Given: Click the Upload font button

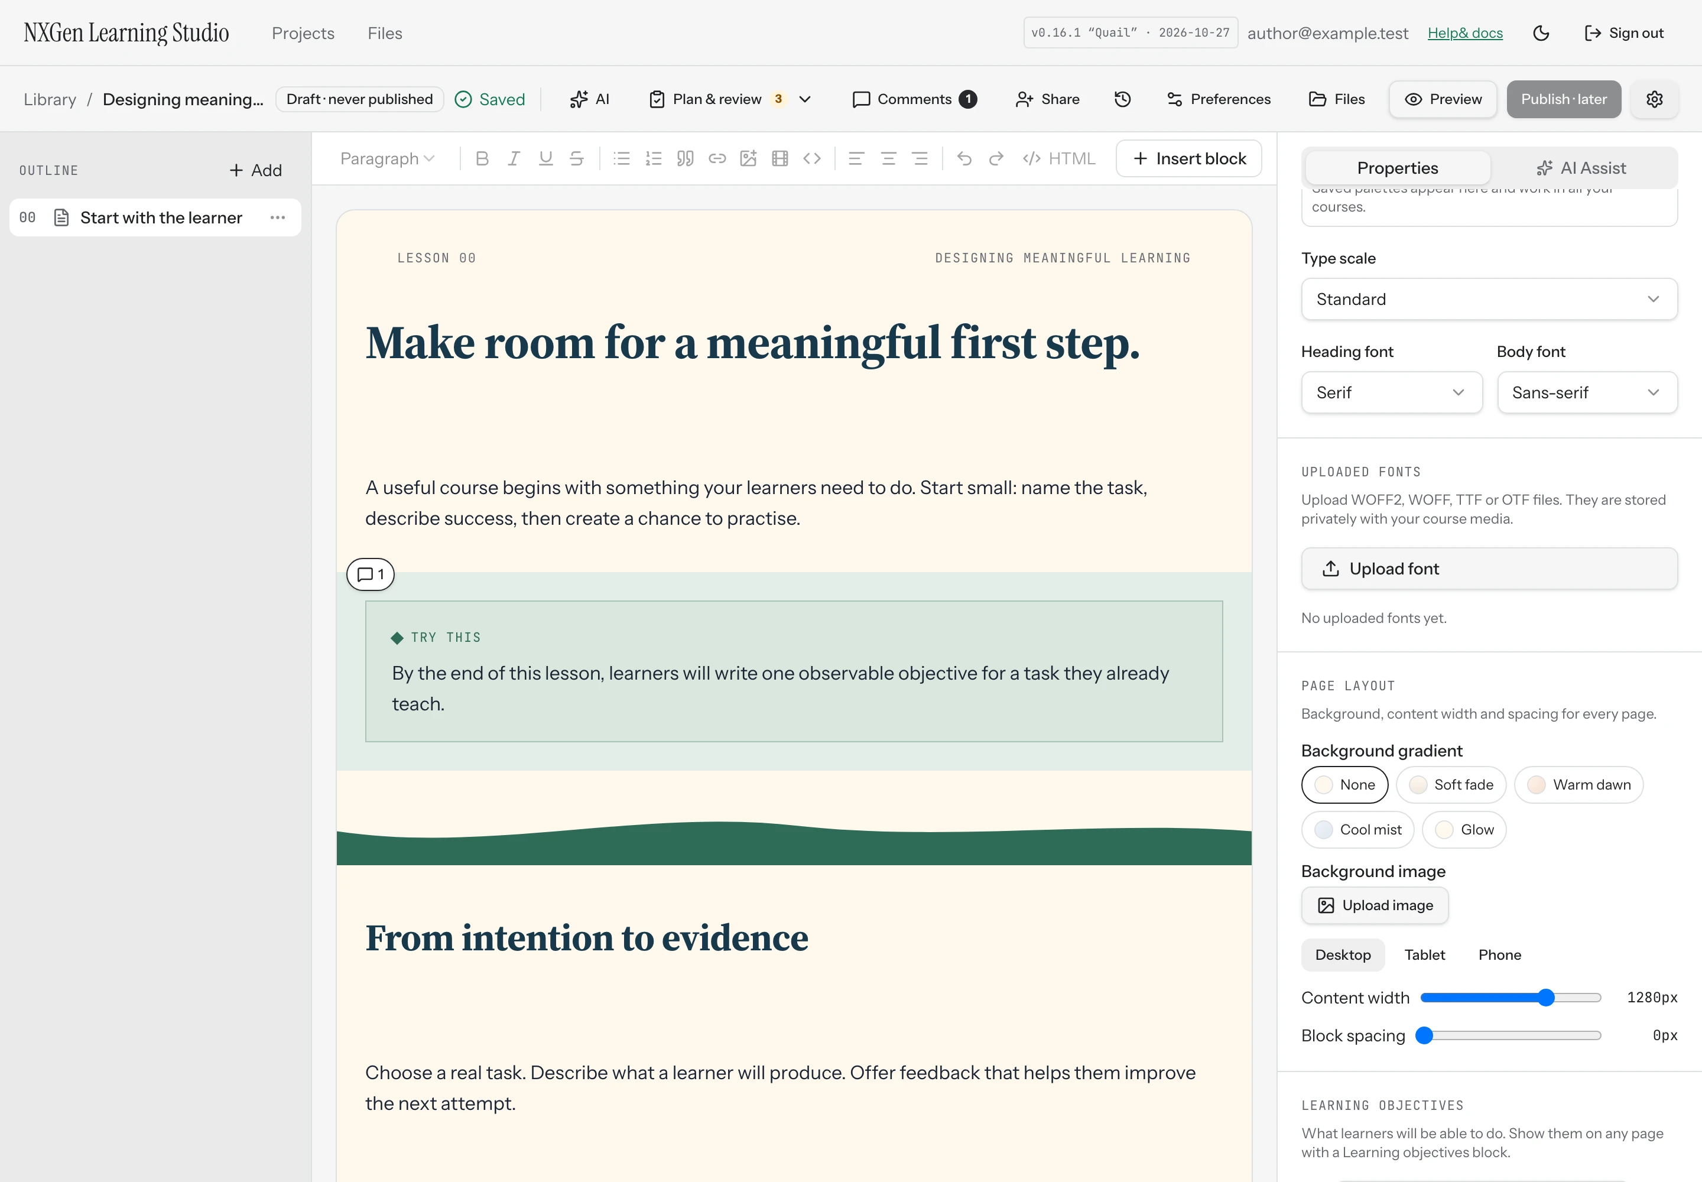Looking at the screenshot, I should [1489, 569].
